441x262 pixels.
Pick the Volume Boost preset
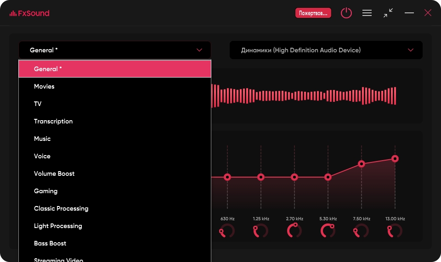(54, 173)
